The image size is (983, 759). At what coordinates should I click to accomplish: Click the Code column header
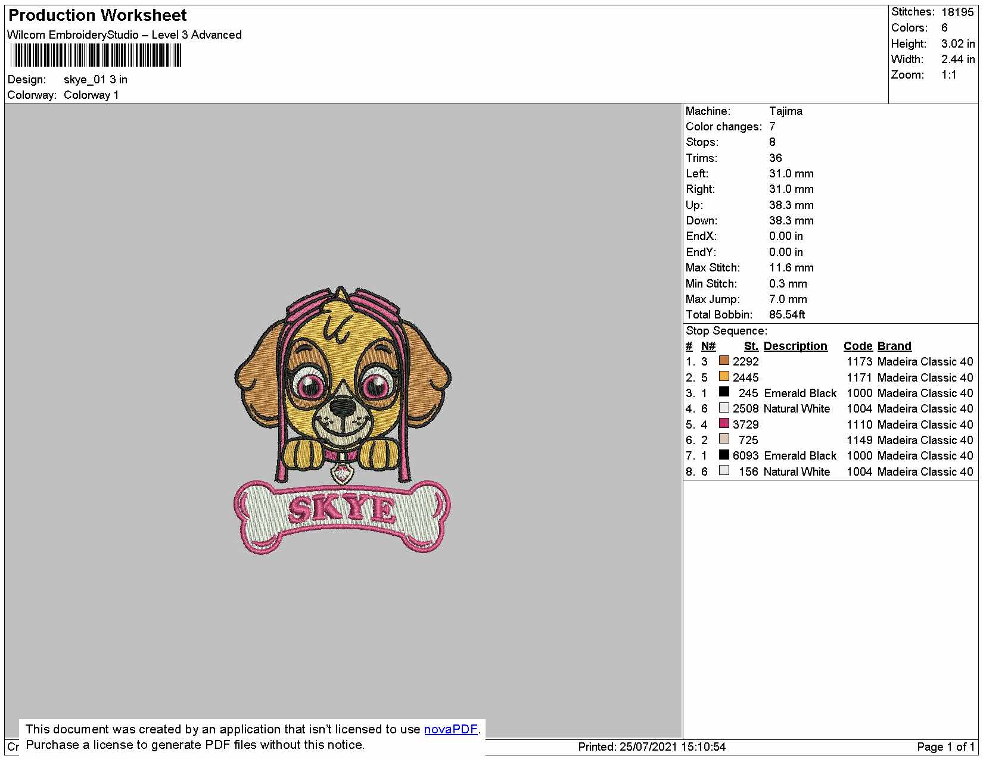858,346
